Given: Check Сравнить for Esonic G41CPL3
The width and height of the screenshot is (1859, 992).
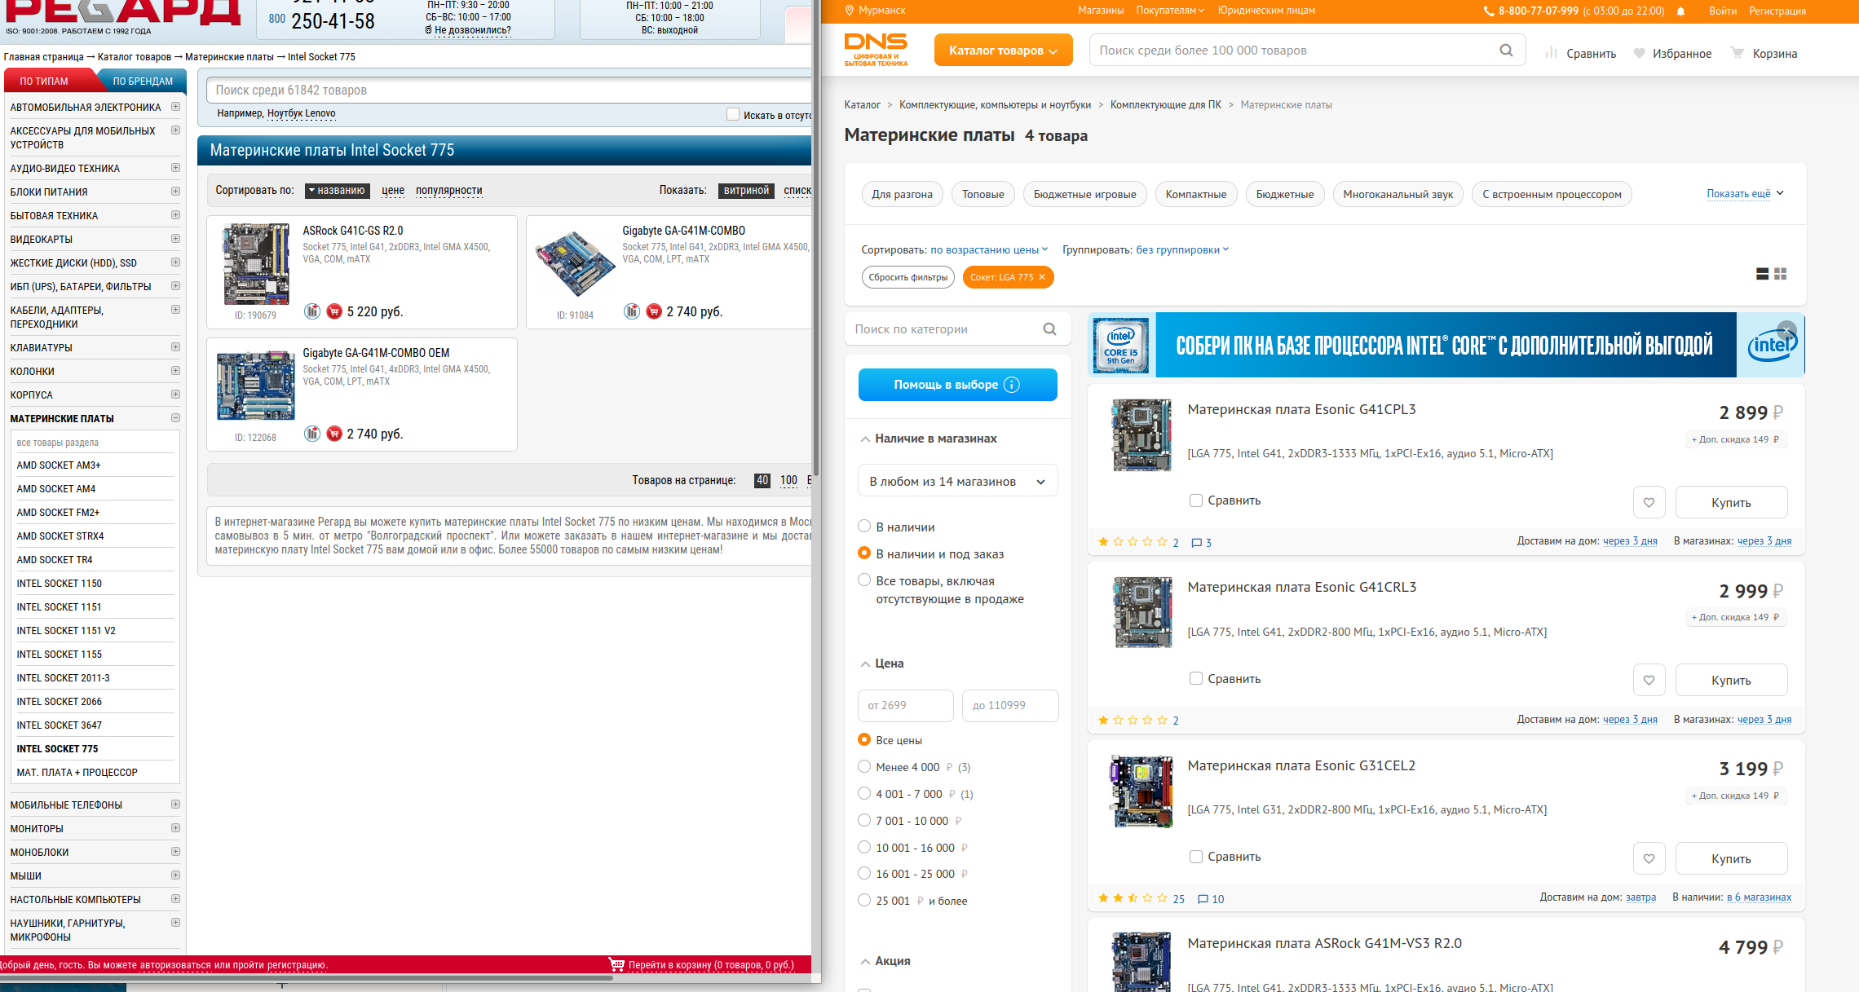Looking at the screenshot, I should (x=1195, y=500).
